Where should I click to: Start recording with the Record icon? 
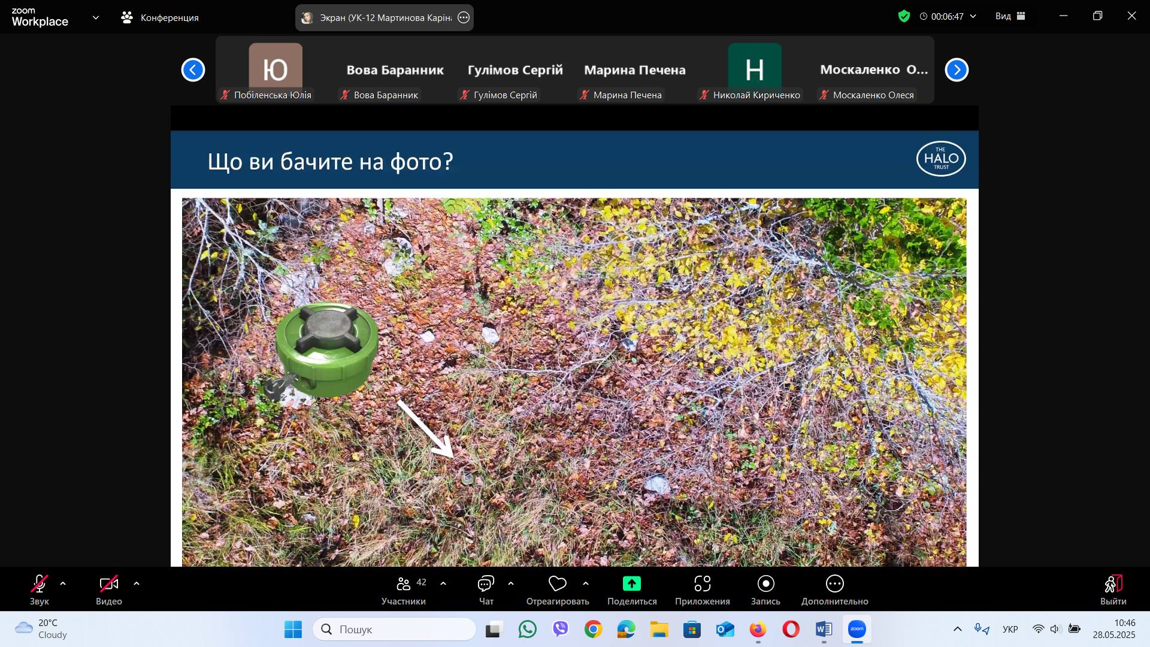[x=765, y=584]
